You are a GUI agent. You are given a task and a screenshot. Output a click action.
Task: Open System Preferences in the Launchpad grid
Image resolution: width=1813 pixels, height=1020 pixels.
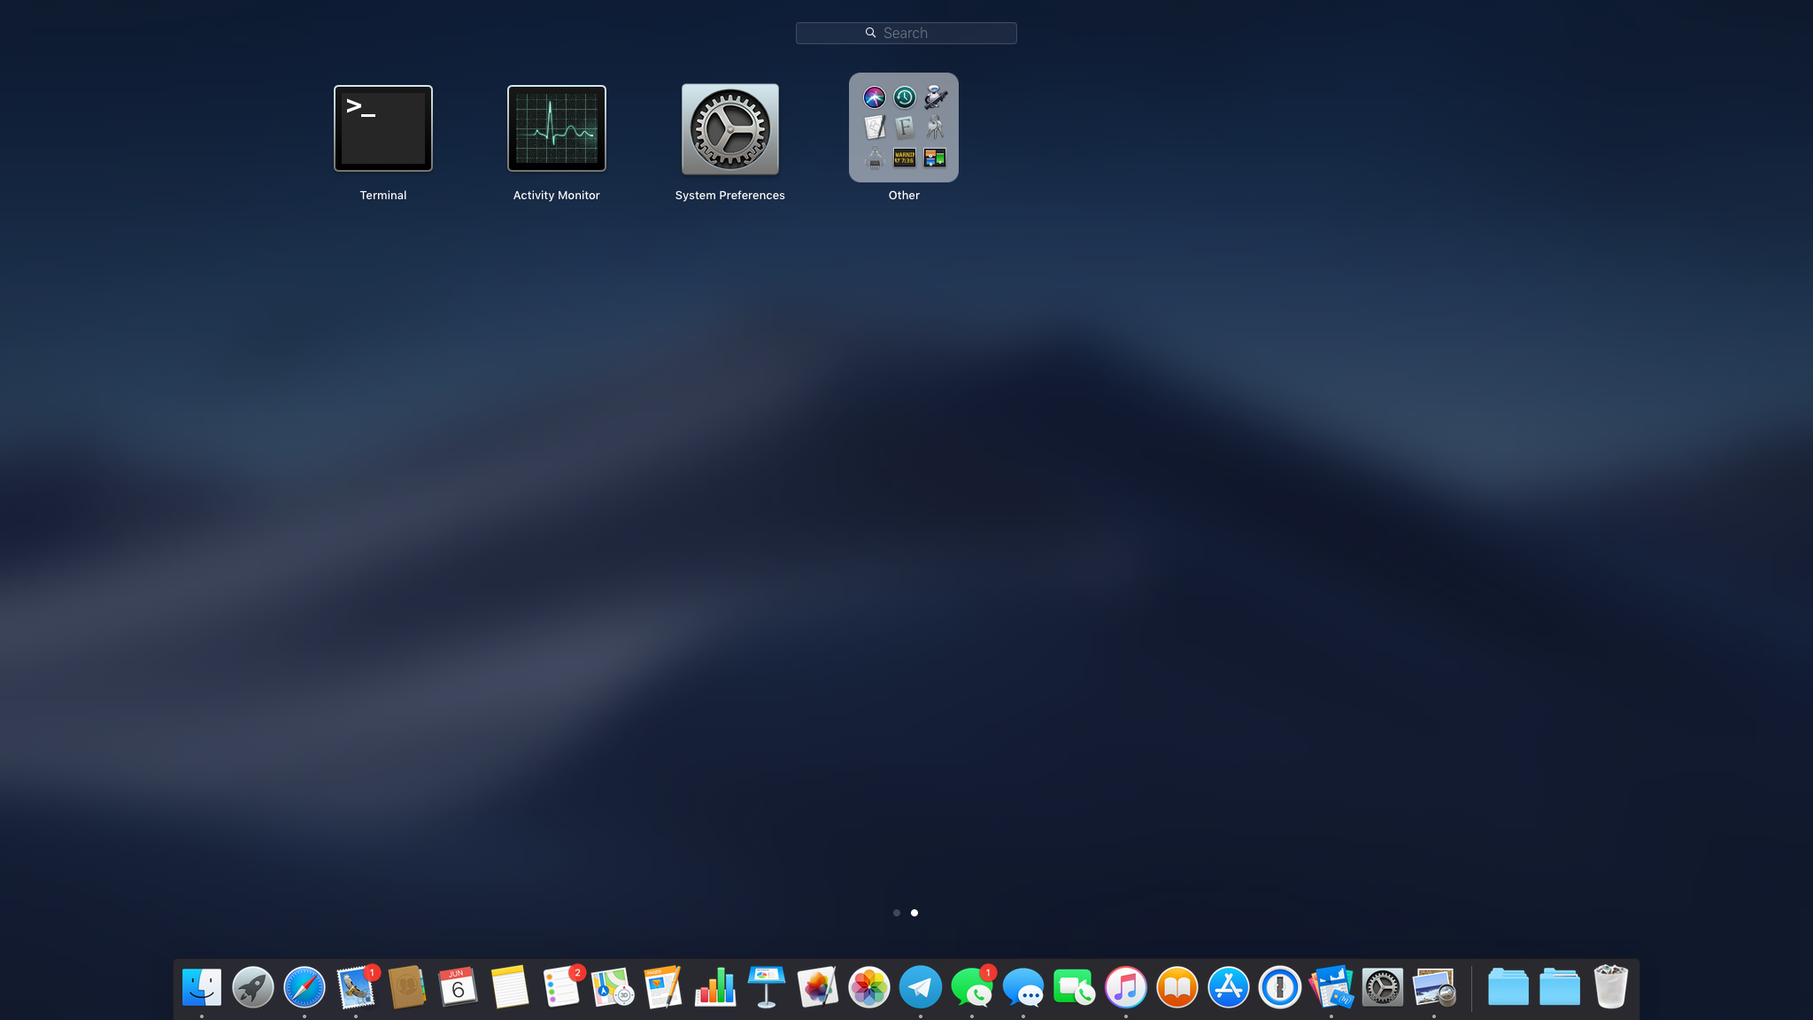coord(729,129)
